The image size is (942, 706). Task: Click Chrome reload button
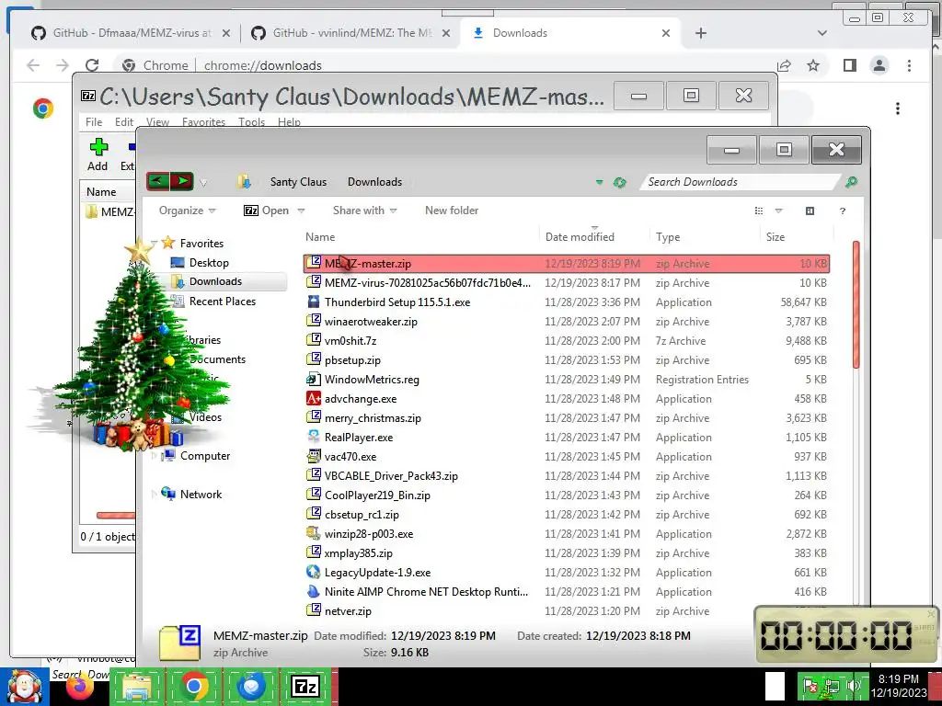[92, 65]
